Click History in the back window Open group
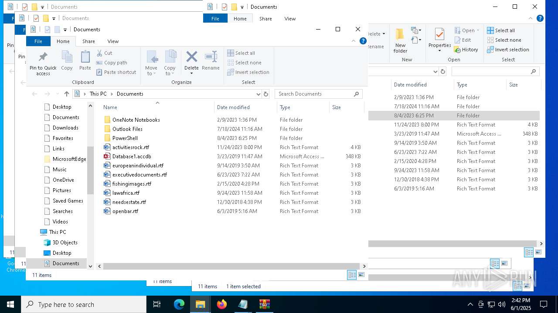The image size is (558, 313). coord(466,50)
